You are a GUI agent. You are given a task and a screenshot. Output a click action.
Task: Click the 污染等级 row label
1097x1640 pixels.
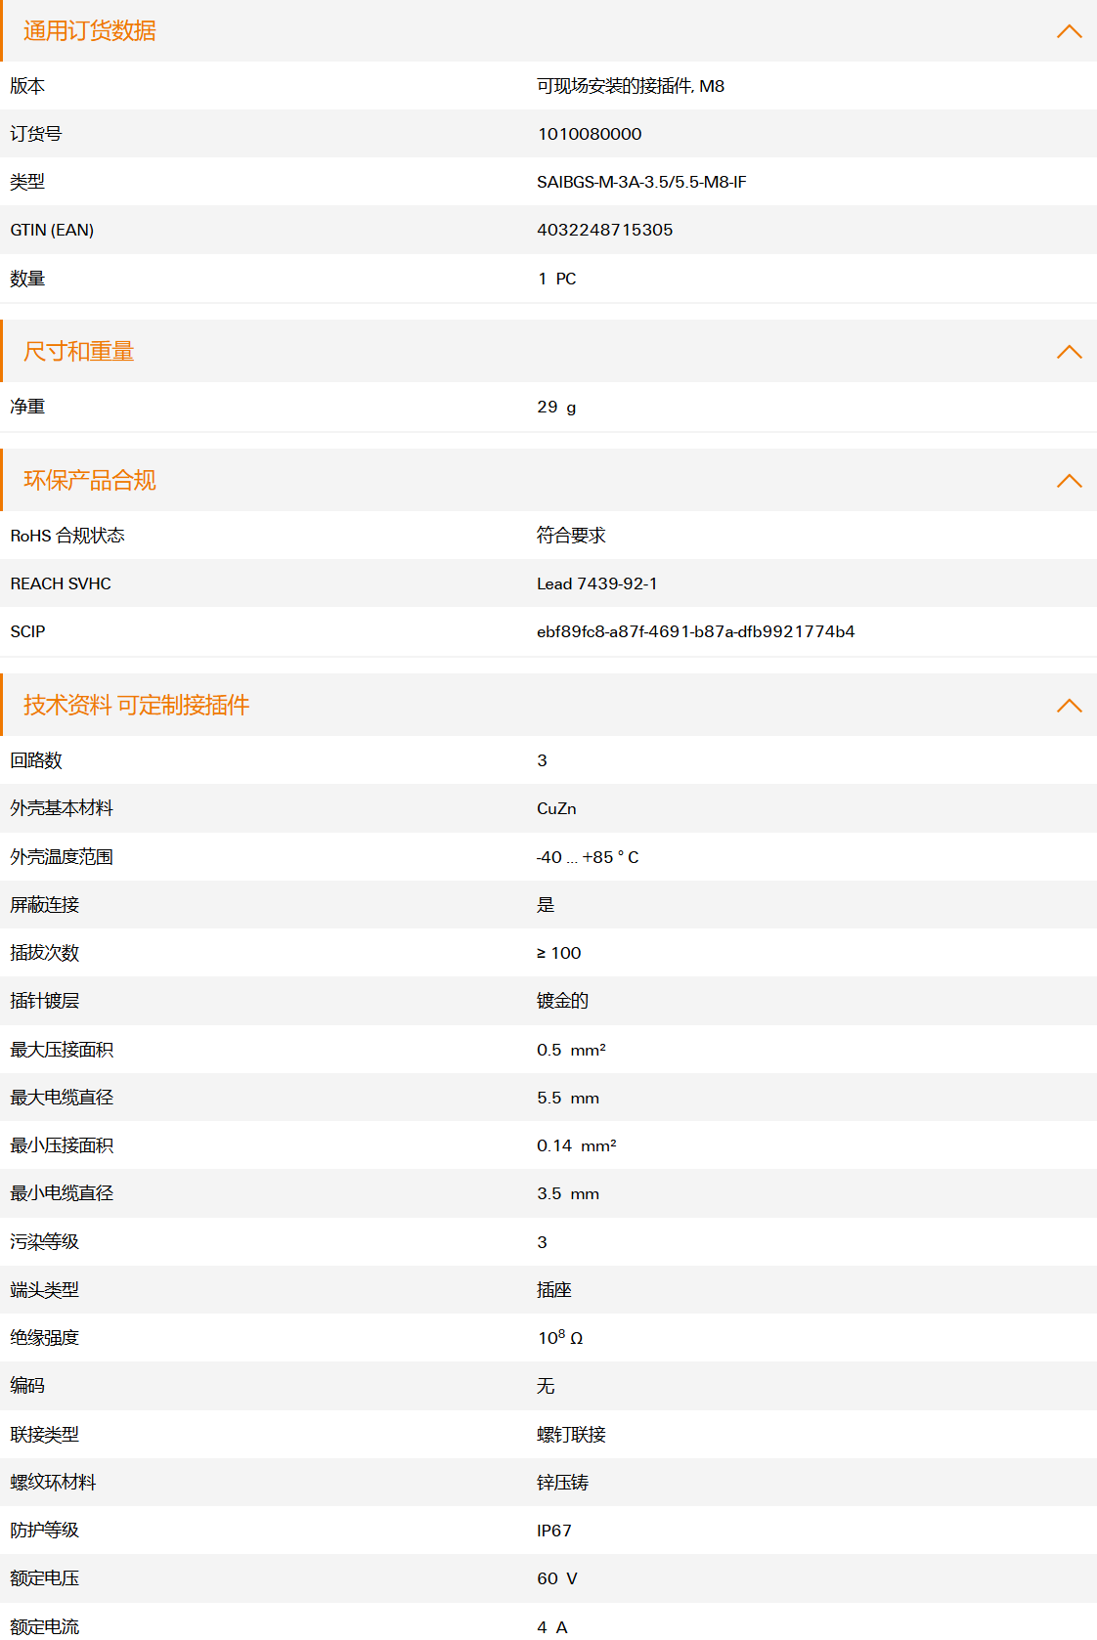[x=45, y=1242]
